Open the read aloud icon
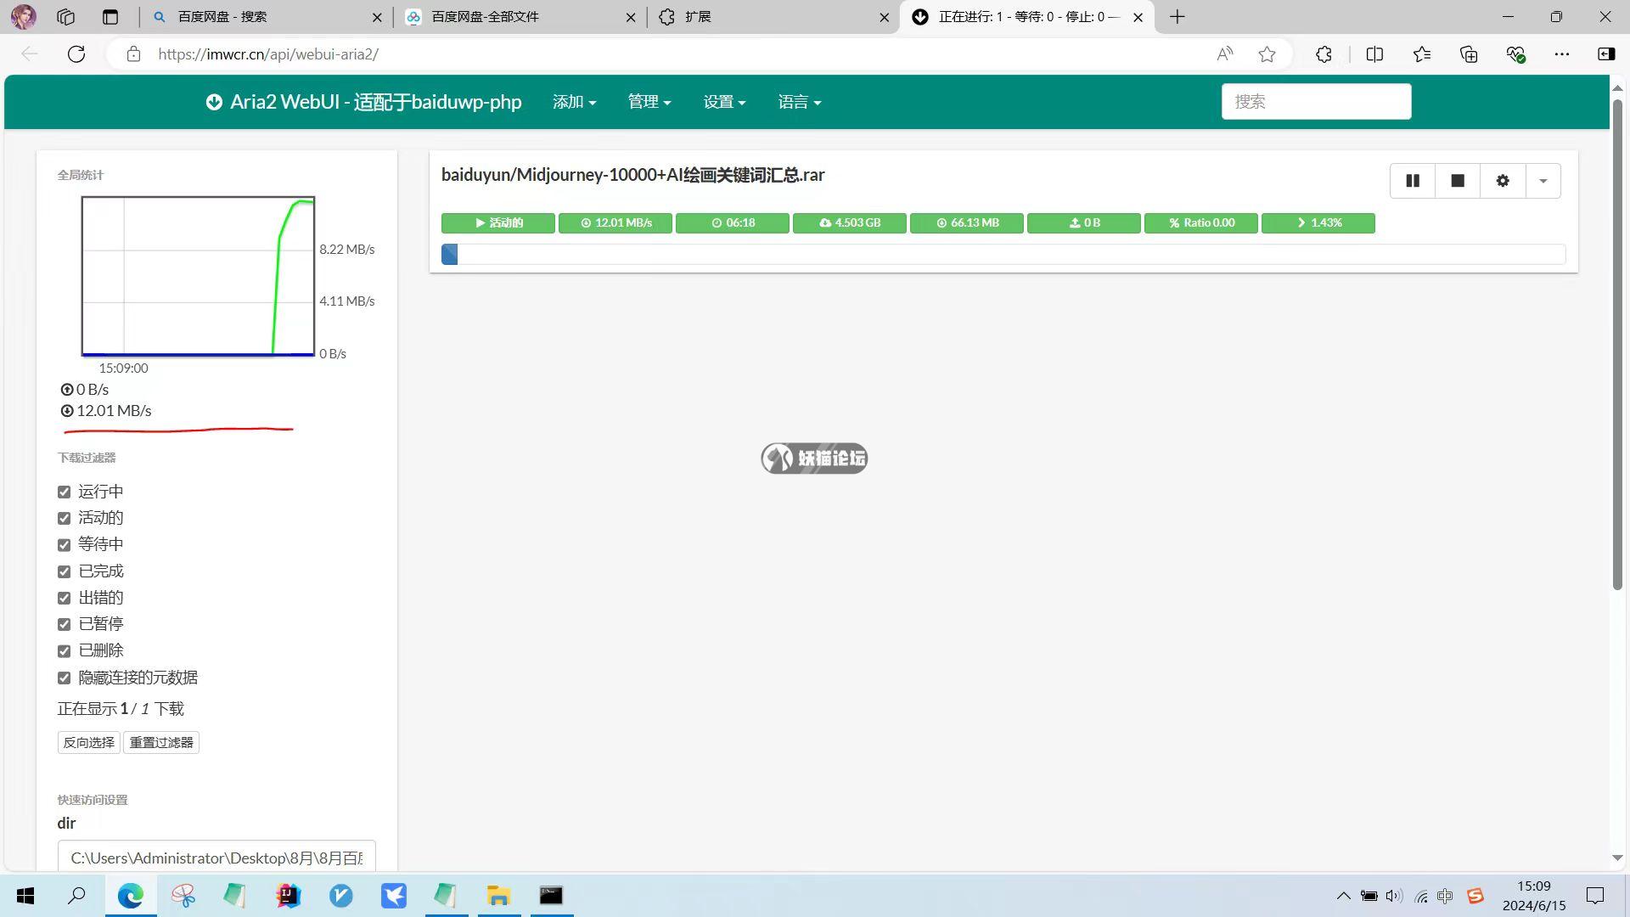Image resolution: width=1630 pixels, height=917 pixels. point(1224,54)
